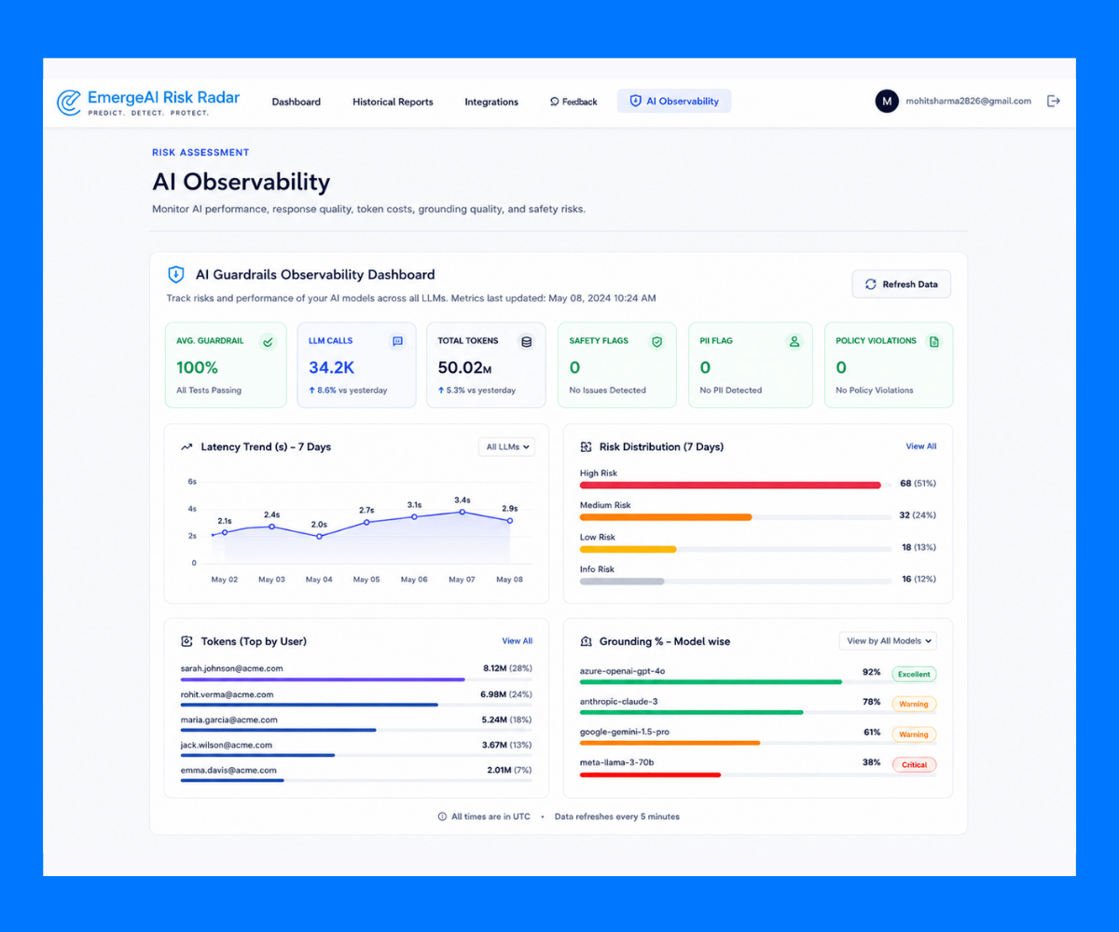
Task: Click the icon beside Risk Distribution title
Action: pos(586,447)
